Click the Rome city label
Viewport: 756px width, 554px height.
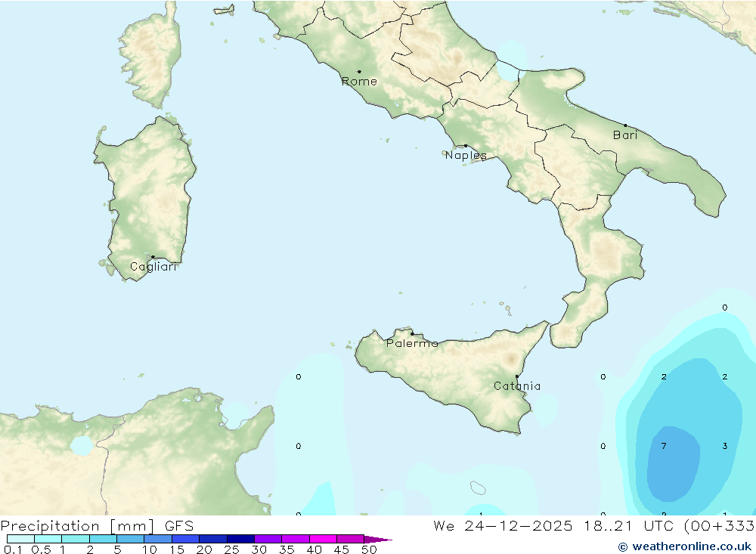[x=359, y=82]
